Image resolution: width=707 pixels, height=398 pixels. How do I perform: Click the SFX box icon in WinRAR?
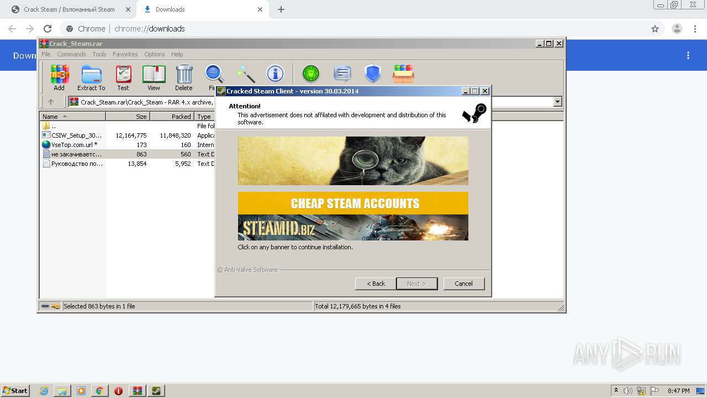coord(404,74)
